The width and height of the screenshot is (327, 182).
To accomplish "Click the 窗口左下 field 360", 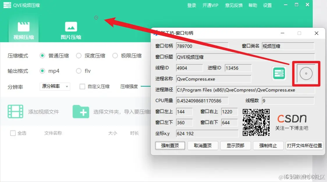I will (x=184, y=123).
